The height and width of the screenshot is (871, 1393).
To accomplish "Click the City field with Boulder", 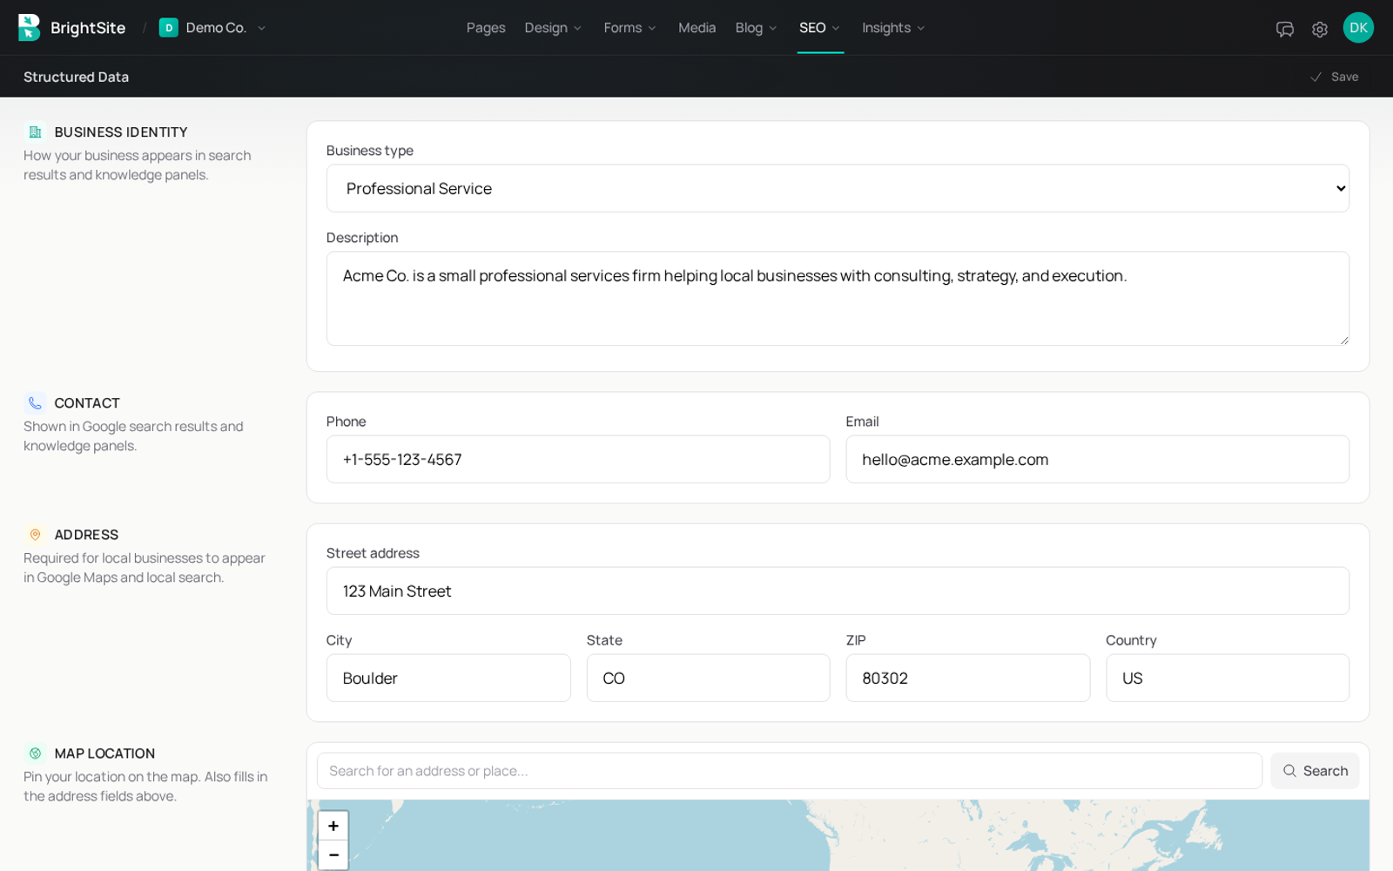I will 448,678.
